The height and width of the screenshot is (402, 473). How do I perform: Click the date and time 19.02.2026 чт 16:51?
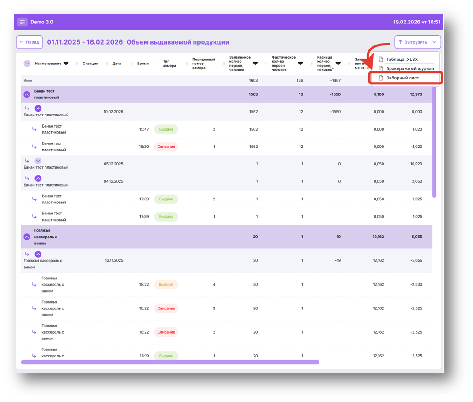[417, 22]
